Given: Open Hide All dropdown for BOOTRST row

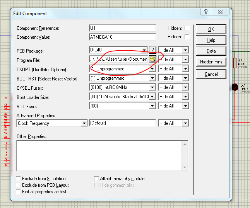Looking at the screenshot, I should point(185,78).
